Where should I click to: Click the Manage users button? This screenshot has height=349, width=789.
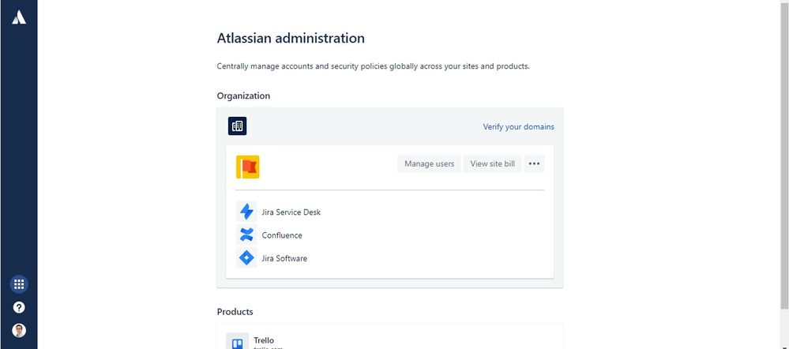(429, 163)
